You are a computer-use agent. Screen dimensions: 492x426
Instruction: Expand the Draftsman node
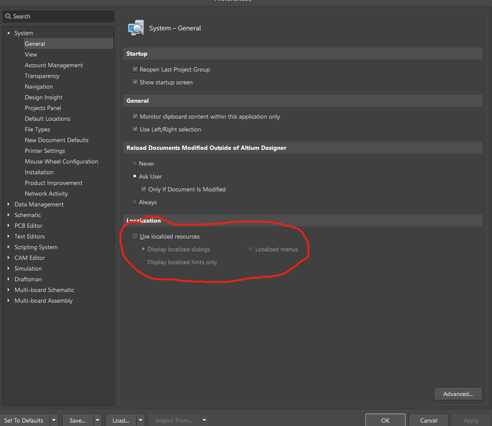9,279
